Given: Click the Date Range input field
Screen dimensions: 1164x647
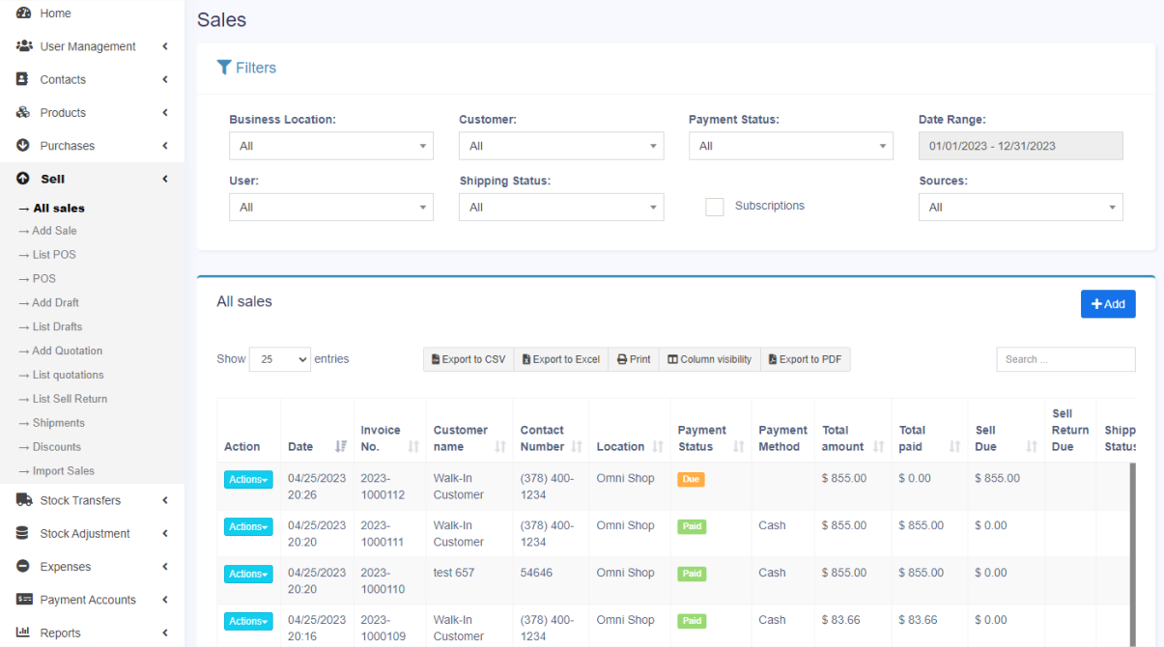Looking at the screenshot, I should (x=1020, y=146).
